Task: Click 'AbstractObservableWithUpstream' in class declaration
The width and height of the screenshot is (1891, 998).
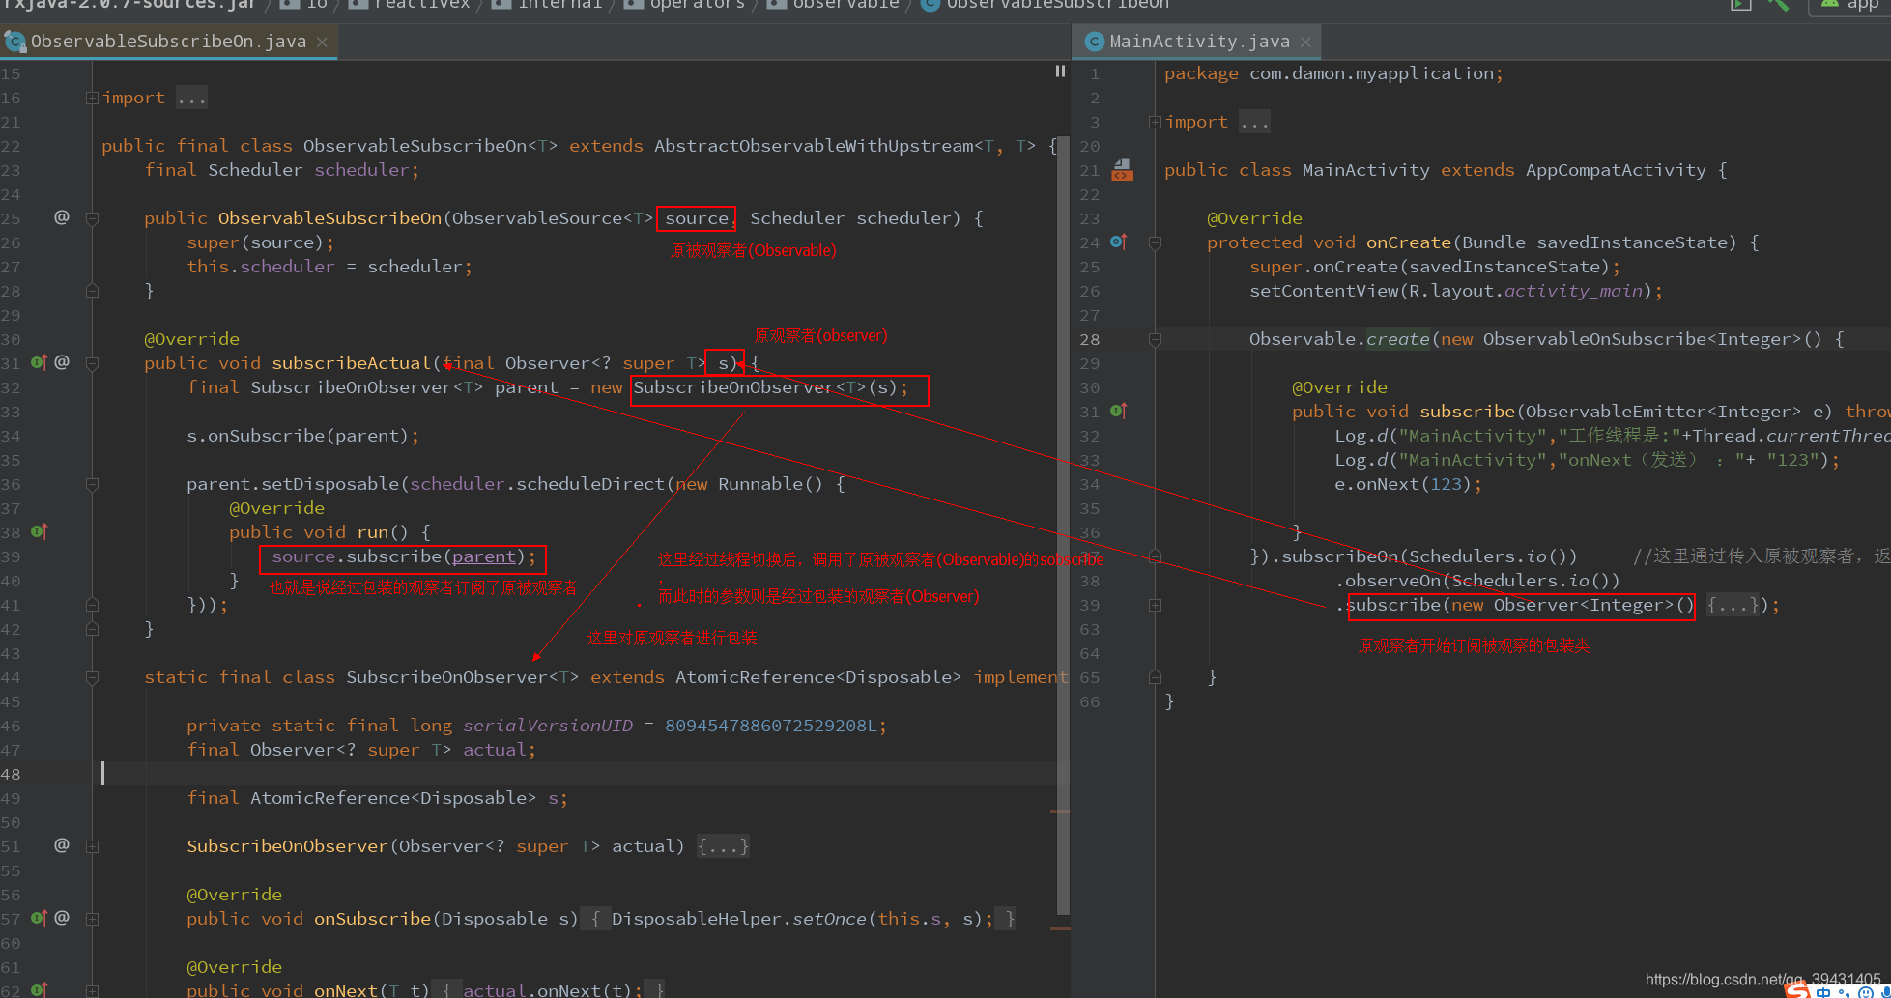Action: (x=814, y=146)
